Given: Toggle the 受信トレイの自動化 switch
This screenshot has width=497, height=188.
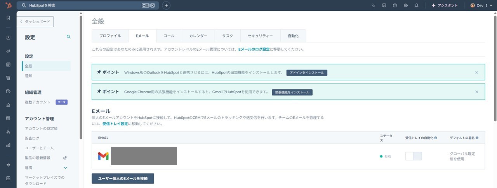Looking at the screenshot, I should pos(414,156).
